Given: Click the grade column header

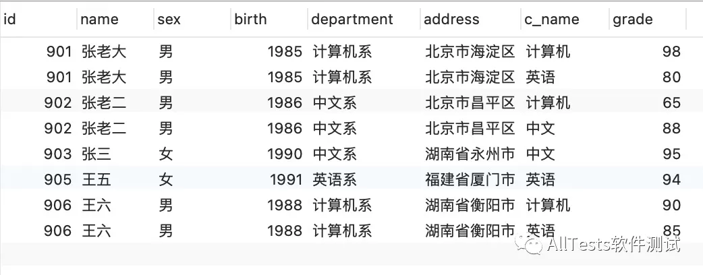Looking at the screenshot, I should click(x=648, y=20).
